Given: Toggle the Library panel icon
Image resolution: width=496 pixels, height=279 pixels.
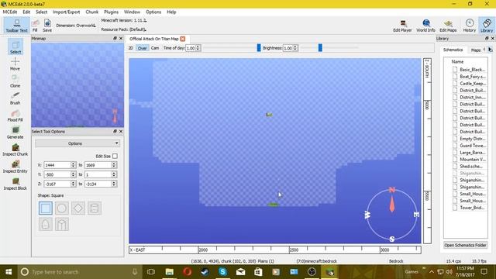Looking at the screenshot, I should (x=487, y=26).
